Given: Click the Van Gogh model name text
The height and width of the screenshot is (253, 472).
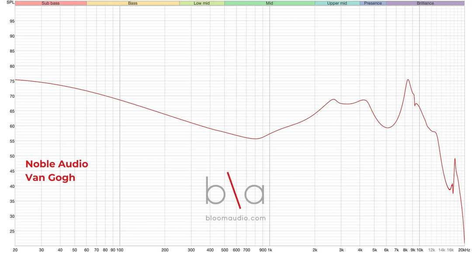Looking at the screenshot, I should pos(50,177).
